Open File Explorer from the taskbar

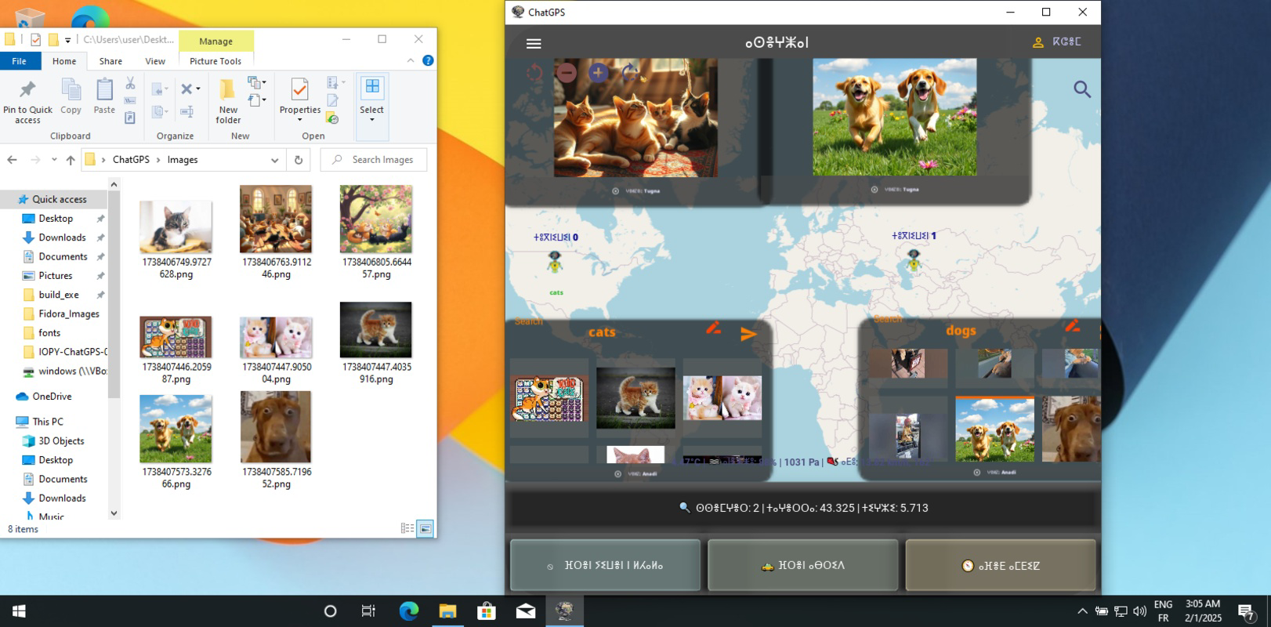447,611
